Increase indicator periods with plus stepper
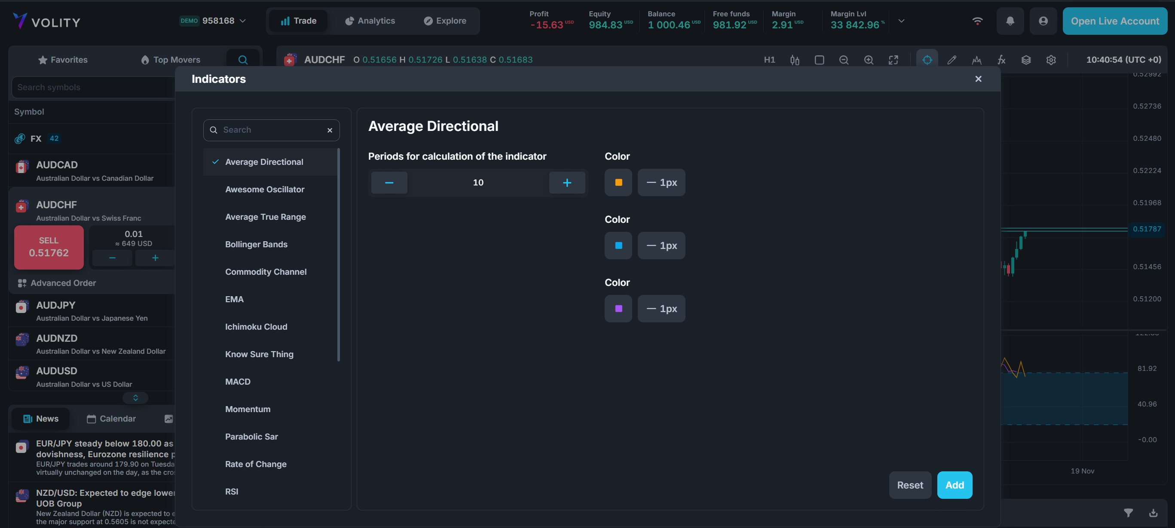This screenshot has height=528, width=1175. pos(566,182)
